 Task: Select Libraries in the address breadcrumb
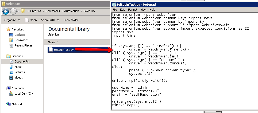[x=36, y=11]
